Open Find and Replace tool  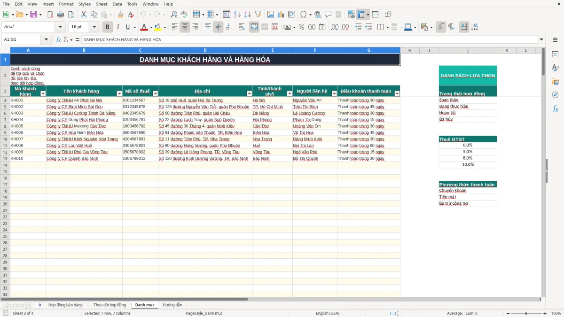tap(174, 15)
